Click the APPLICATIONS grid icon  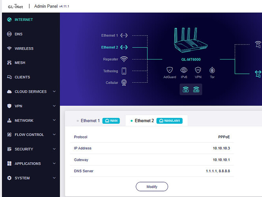point(9,164)
